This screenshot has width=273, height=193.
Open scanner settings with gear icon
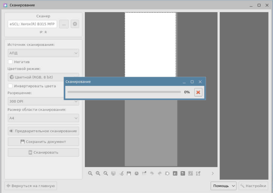(x=75, y=24)
